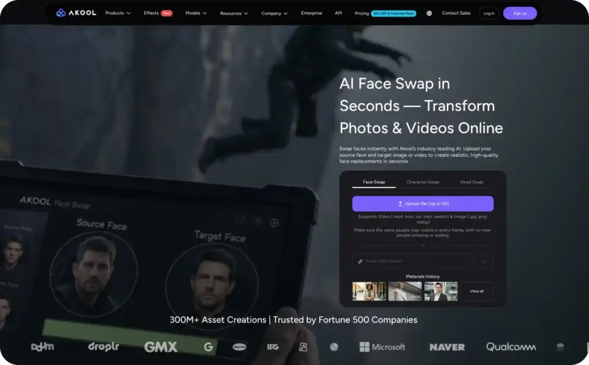Click Contact Sales link
This screenshot has width=589, height=365.
pyautogui.click(x=456, y=13)
